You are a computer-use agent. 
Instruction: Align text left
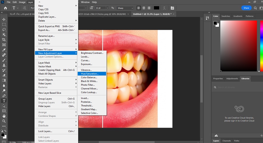(x=138, y=8)
